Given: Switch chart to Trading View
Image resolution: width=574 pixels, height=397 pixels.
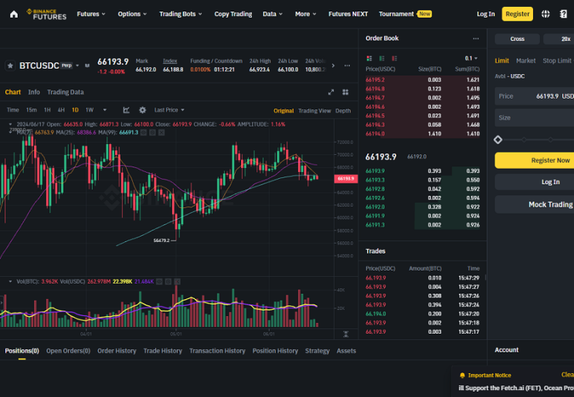Looking at the screenshot, I should pyautogui.click(x=314, y=111).
